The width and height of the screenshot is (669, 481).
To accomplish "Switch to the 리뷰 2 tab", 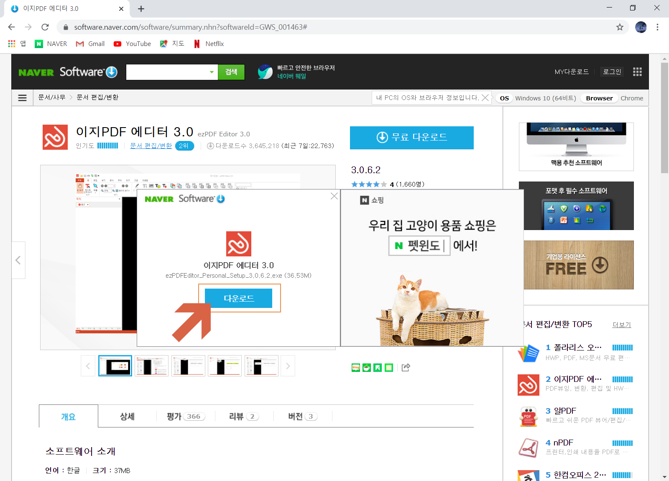I will point(244,416).
